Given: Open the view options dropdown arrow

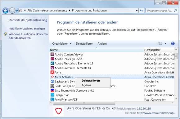Looking at the screenshot, I should point(165,43).
